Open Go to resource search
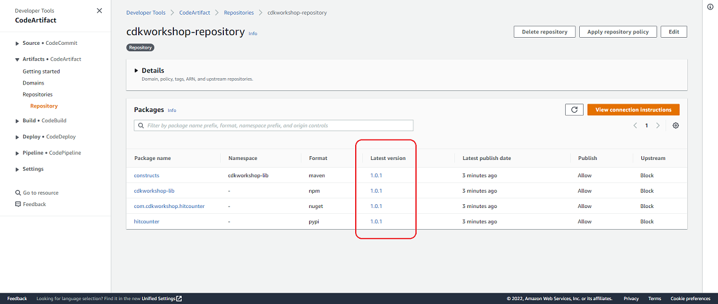The height and width of the screenshot is (304, 718). pyautogui.click(x=36, y=193)
